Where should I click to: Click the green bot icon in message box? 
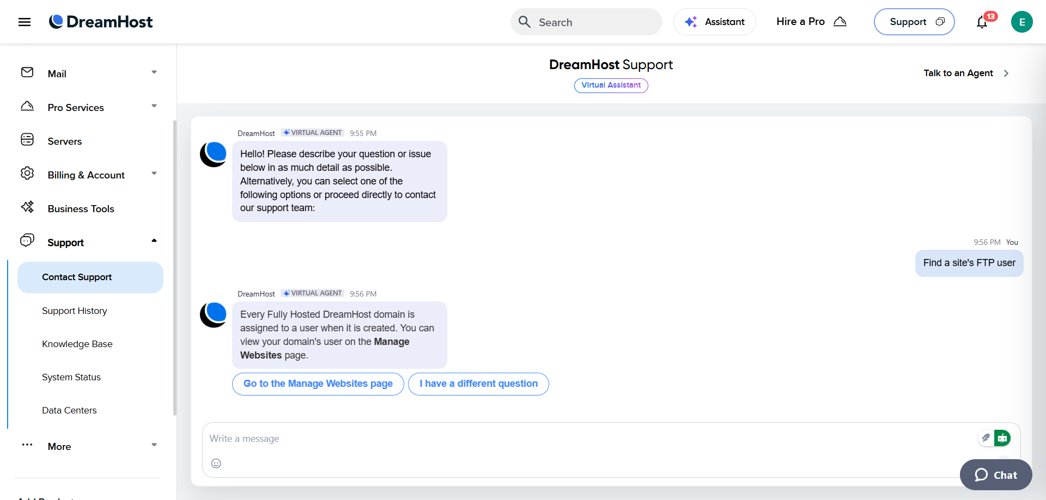(1002, 438)
